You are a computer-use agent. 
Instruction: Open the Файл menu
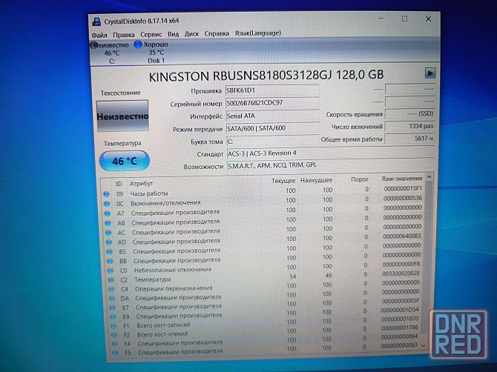coord(99,35)
